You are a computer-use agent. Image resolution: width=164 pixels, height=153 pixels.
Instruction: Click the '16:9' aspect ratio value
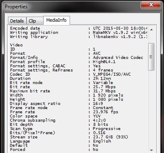[x=98, y=104]
